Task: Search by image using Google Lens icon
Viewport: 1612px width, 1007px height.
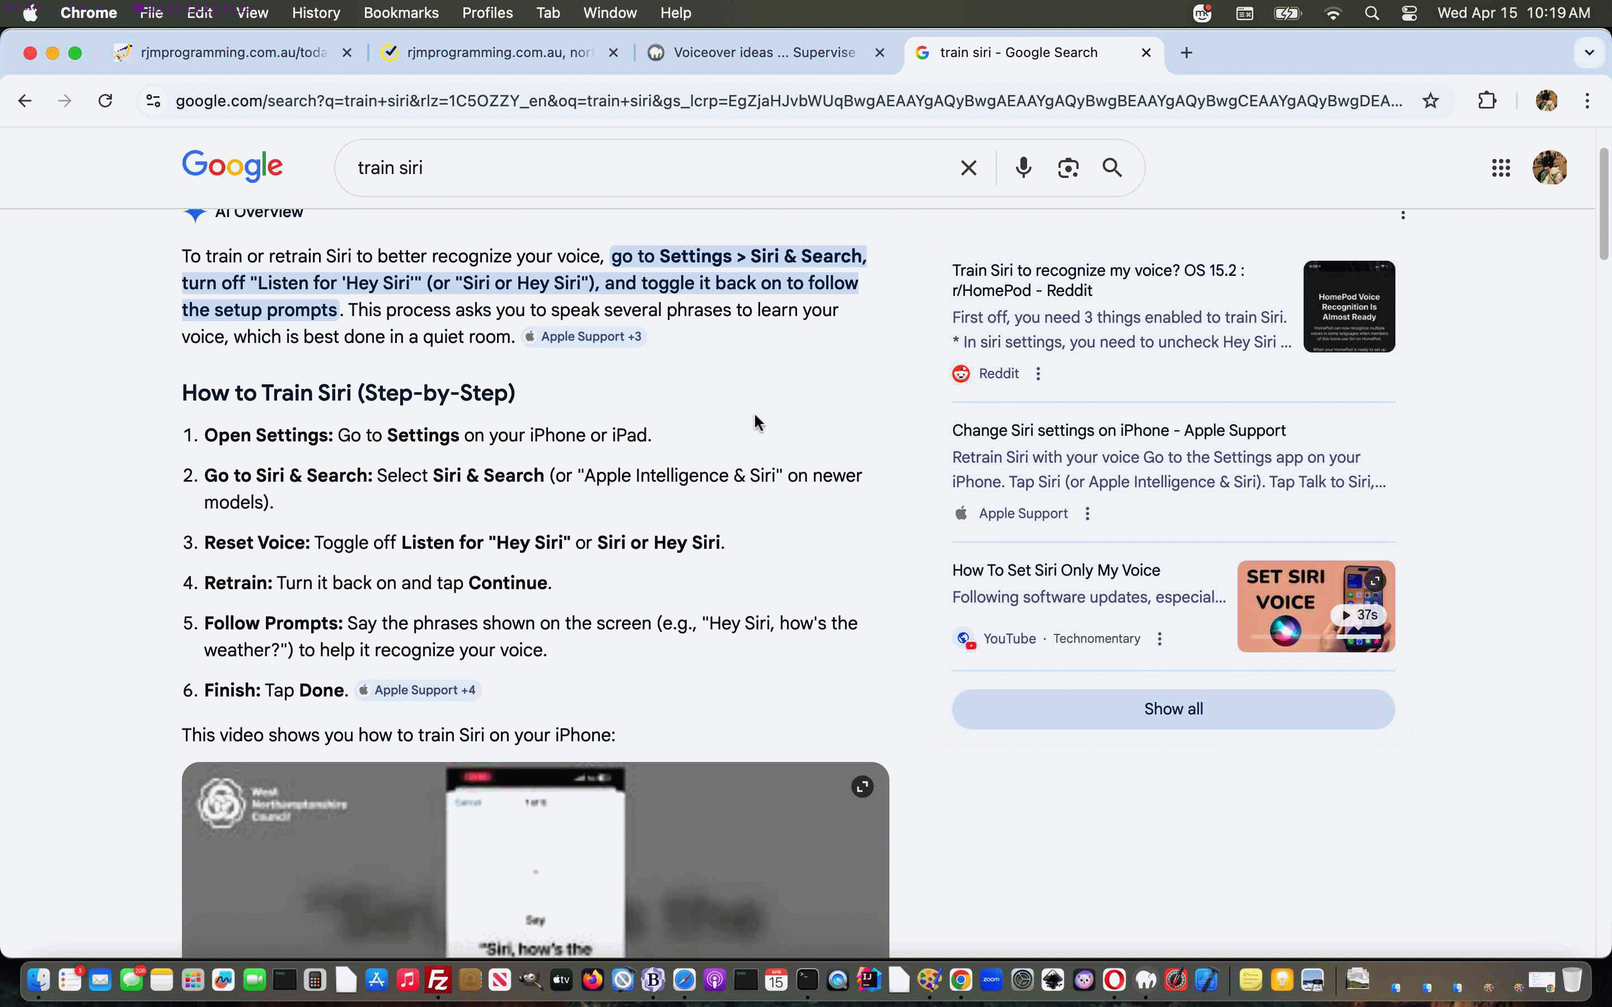Action: 1068,167
